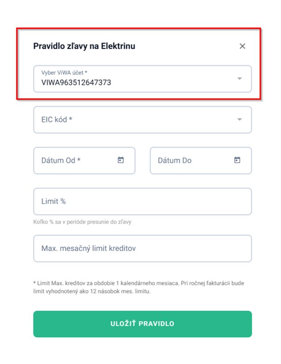Expand the EIC kód dropdown arrow

(x=240, y=119)
